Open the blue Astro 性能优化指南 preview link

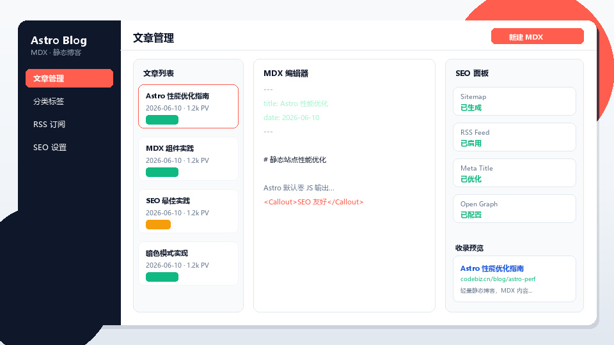pos(492,268)
